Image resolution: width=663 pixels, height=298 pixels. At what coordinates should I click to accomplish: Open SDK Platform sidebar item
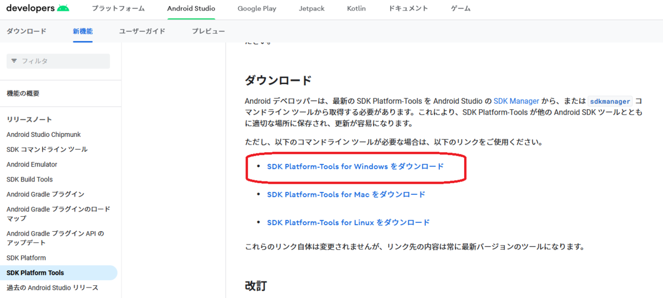coord(26,258)
